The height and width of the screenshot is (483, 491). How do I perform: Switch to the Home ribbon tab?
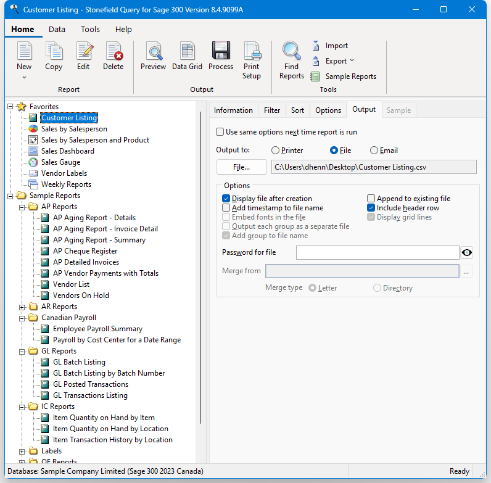click(23, 30)
